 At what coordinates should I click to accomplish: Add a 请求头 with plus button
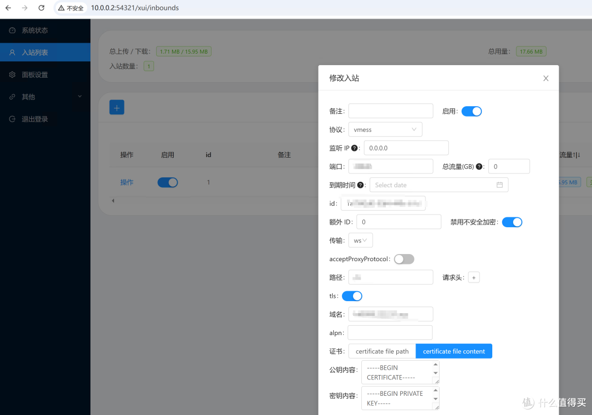(x=474, y=278)
